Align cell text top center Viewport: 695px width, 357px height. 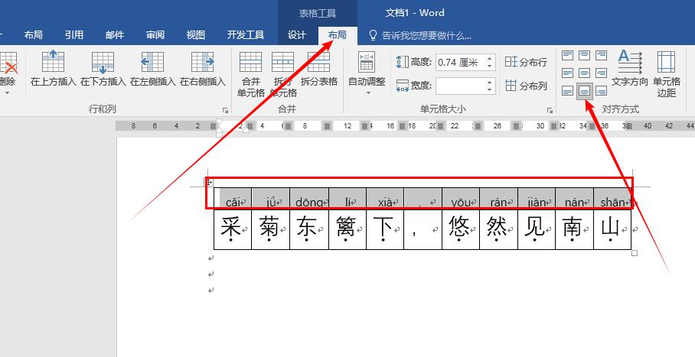(585, 55)
